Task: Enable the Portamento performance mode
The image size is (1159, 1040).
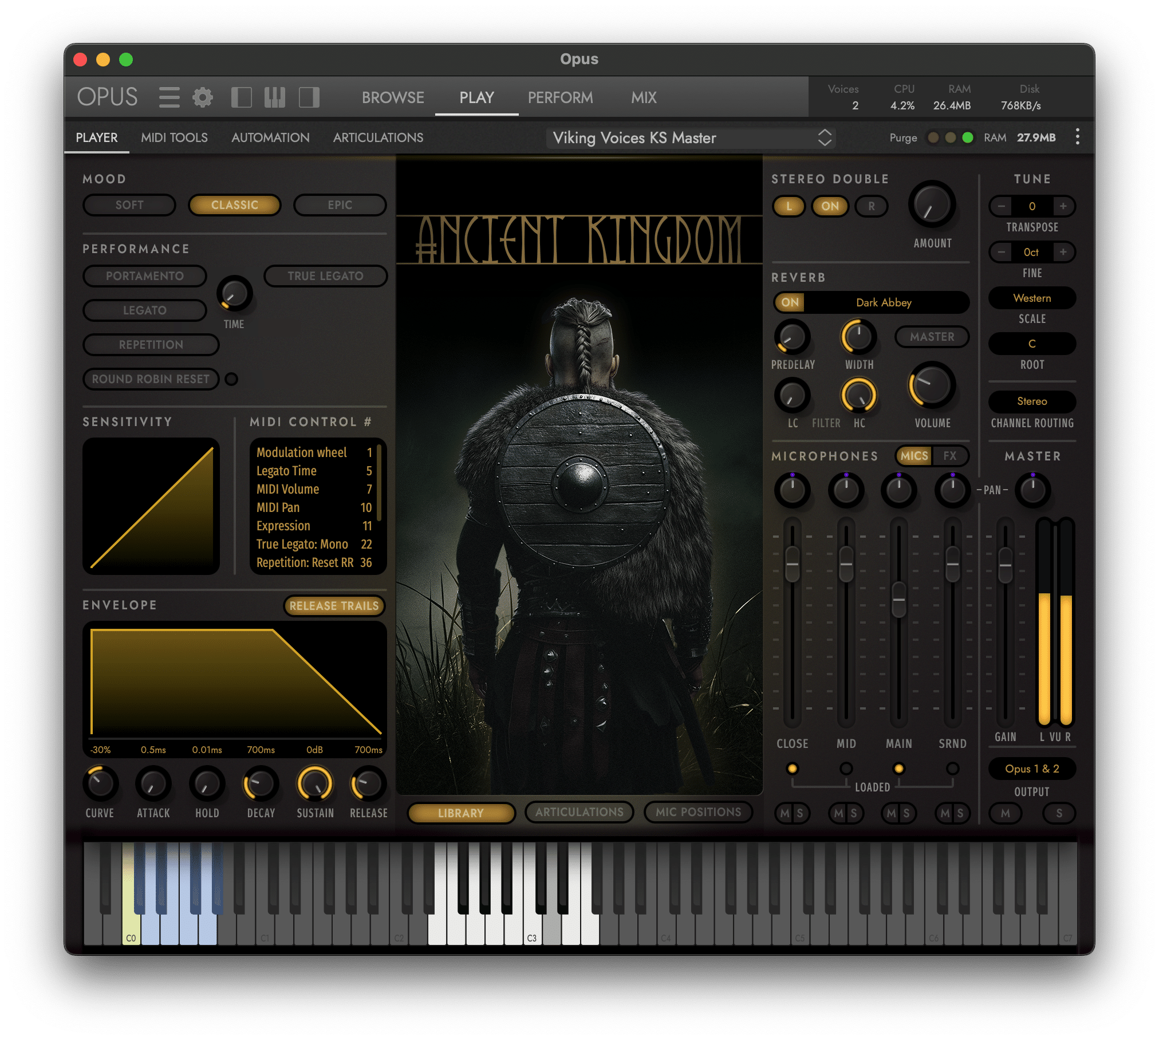Action: pos(145,276)
